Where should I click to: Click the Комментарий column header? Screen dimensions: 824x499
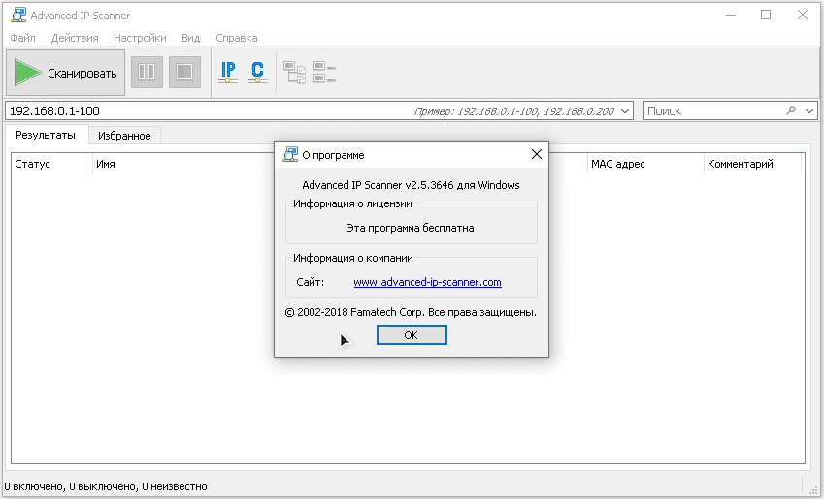752,164
